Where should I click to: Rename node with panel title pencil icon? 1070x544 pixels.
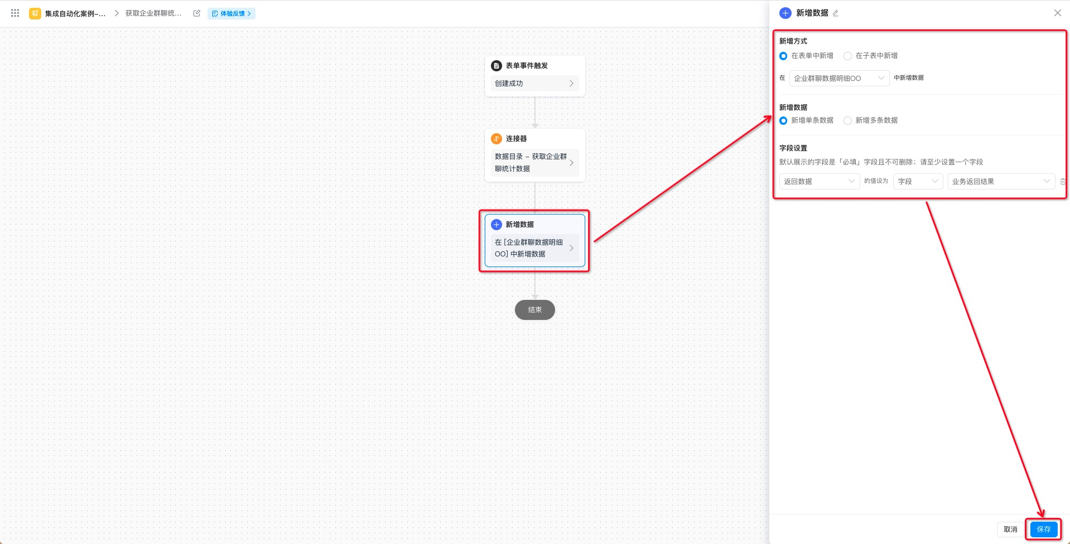836,13
